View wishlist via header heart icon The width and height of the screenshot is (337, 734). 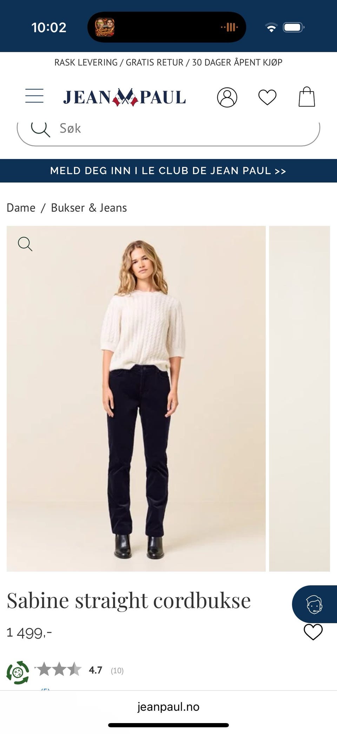(x=267, y=97)
